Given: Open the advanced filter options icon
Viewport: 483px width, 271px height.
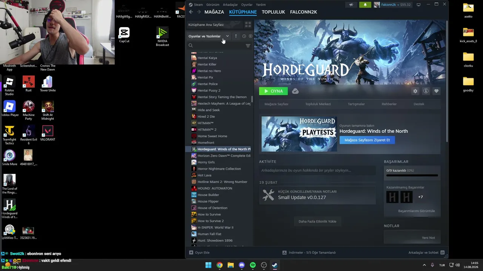Looking at the screenshot, I should pyautogui.click(x=248, y=46).
